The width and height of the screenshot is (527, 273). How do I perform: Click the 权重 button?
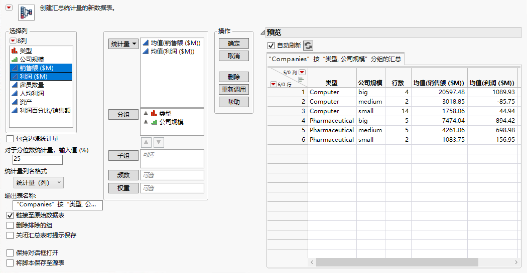123,188
